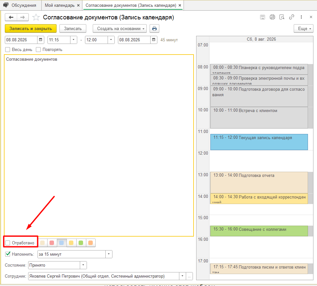
Task: Expand the Состояние dropdown
Action: 83,265
